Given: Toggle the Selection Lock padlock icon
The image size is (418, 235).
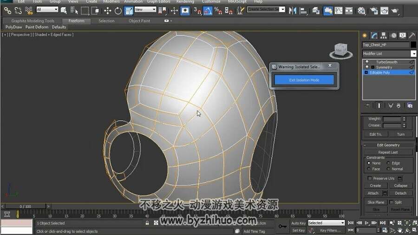Looking at the screenshot, I should pos(147,223).
